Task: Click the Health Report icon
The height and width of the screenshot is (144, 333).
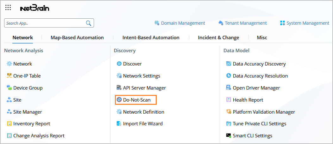Action: click(x=229, y=100)
